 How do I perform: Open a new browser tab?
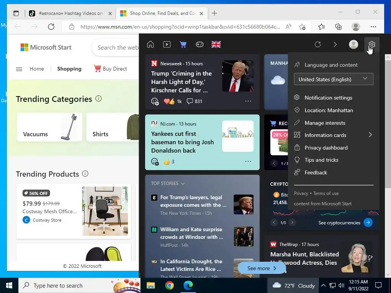pos(214,13)
